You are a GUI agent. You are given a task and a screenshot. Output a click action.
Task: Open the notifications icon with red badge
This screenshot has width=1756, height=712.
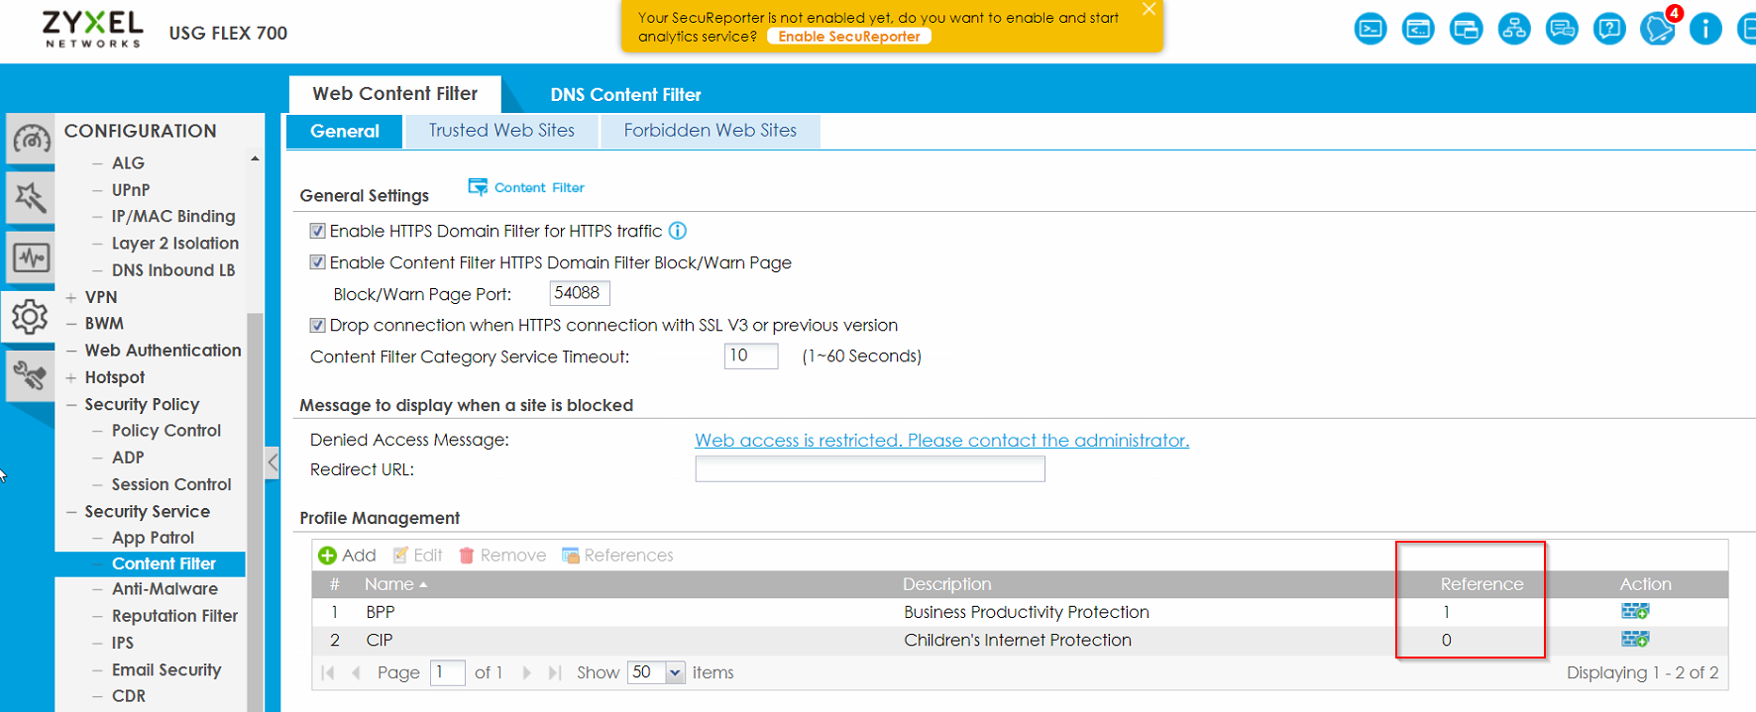1657,29
